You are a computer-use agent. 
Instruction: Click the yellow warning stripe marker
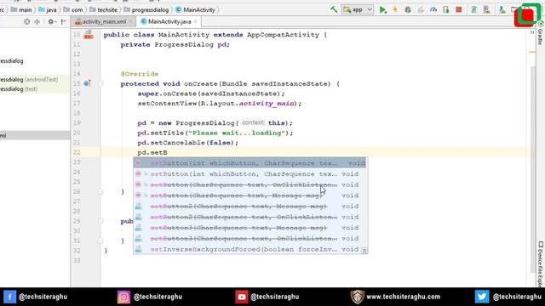532,52
